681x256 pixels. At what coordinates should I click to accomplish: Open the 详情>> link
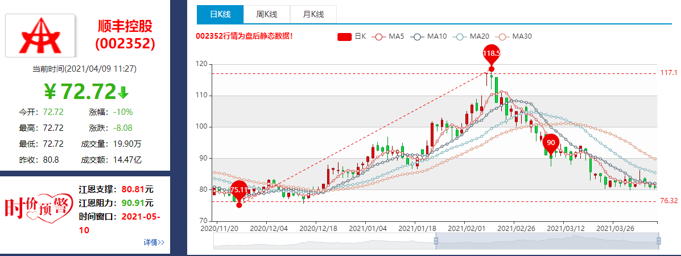(154, 242)
